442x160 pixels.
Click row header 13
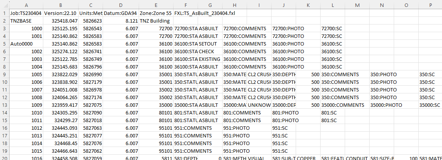click(x=4, y=105)
